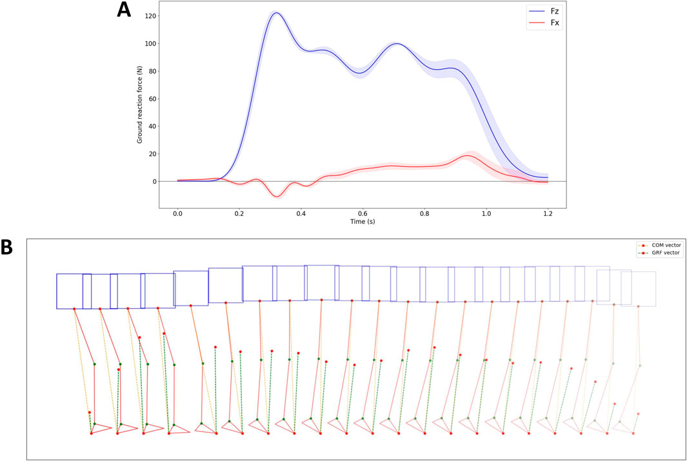Click the time-axis tick label "0.2"
The image size is (687, 461).
point(239,214)
